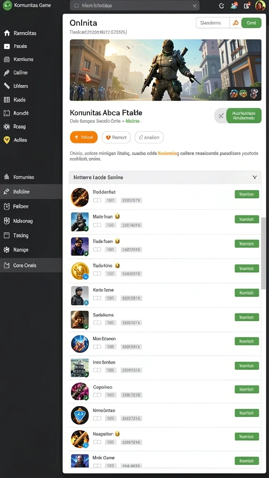Open the user avatar in top bar
269x478 pixels.
click(x=260, y=6)
